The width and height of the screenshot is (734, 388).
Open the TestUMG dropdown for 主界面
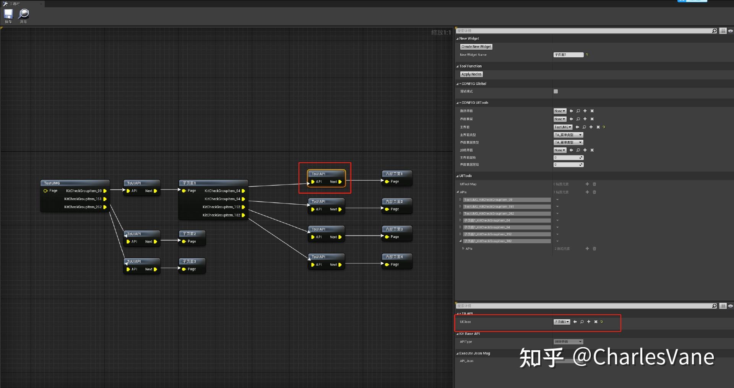[x=563, y=127]
